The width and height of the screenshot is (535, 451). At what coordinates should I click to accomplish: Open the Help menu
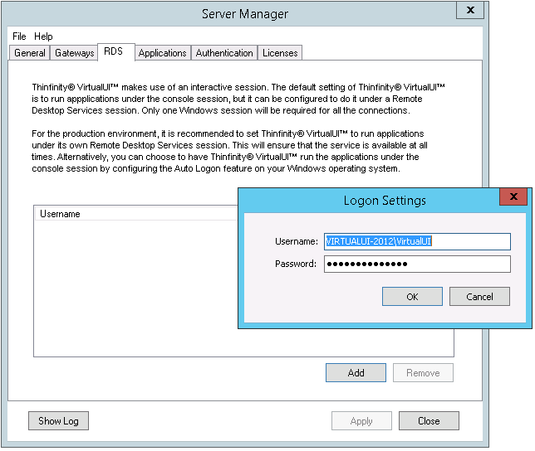click(x=43, y=36)
